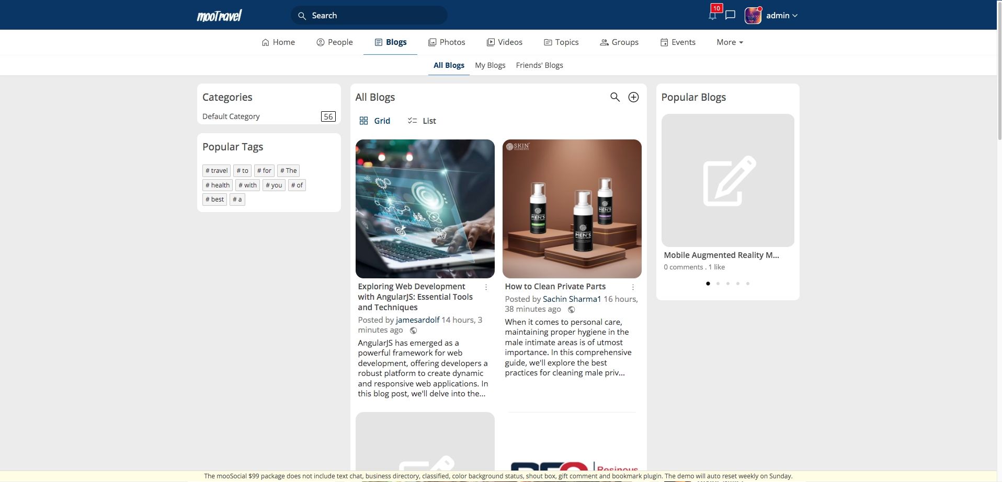The height and width of the screenshot is (482, 1002).
Task: Click the # of tag
Action: 297,185
